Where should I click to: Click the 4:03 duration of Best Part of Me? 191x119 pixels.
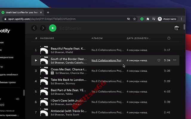click(167, 92)
